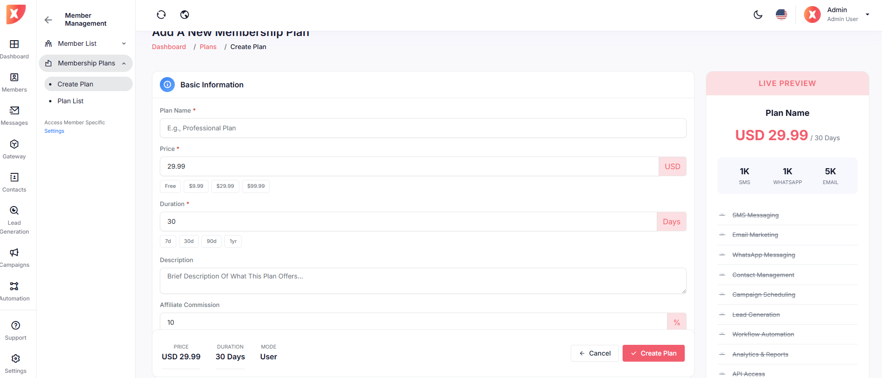Image resolution: width=882 pixels, height=378 pixels.
Task: Follow the Plans breadcrumb link
Action: point(208,47)
